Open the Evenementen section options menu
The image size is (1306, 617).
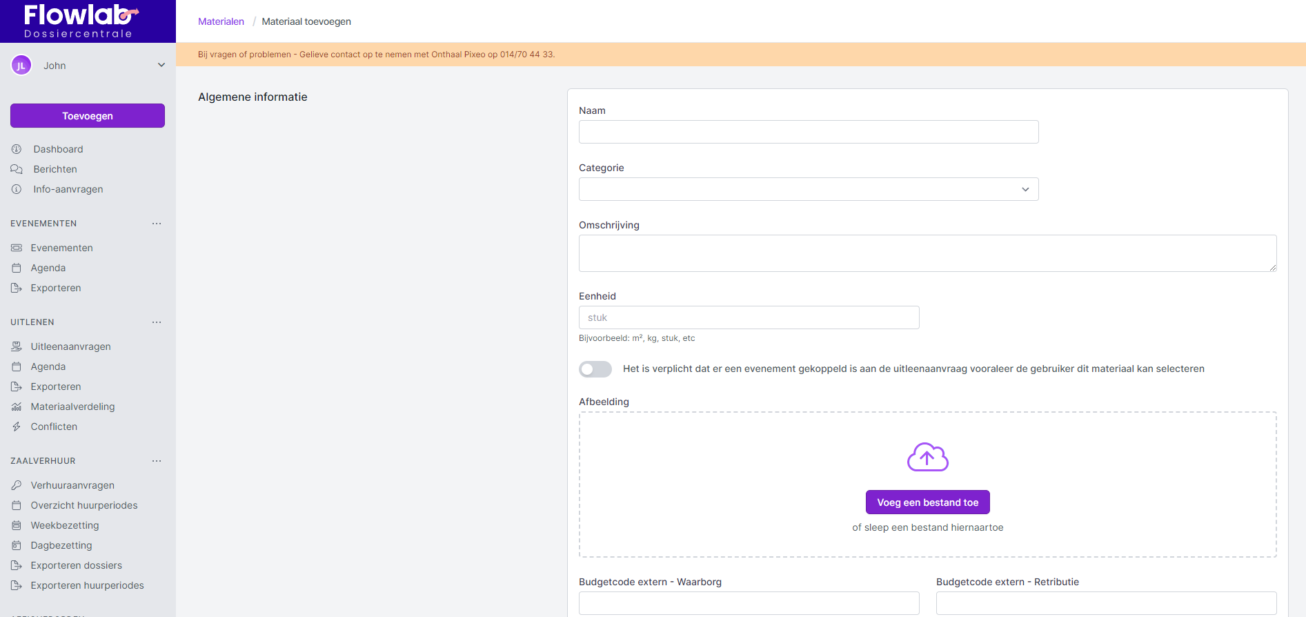tap(157, 224)
